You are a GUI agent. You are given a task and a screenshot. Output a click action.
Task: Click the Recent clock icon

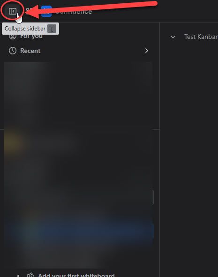tap(13, 51)
